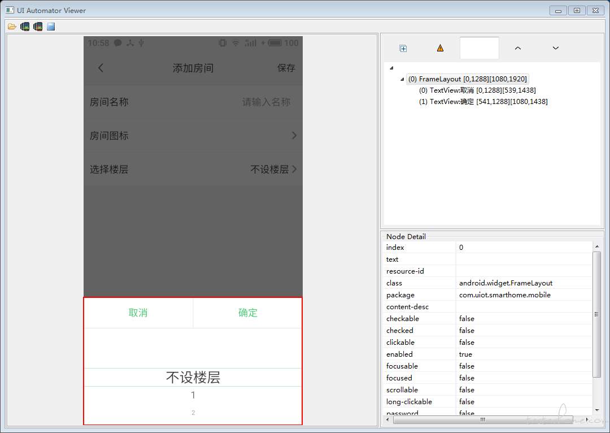Click the content-desc property row
Image resolution: width=610 pixels, height=433 pixels.
point(487,307)
